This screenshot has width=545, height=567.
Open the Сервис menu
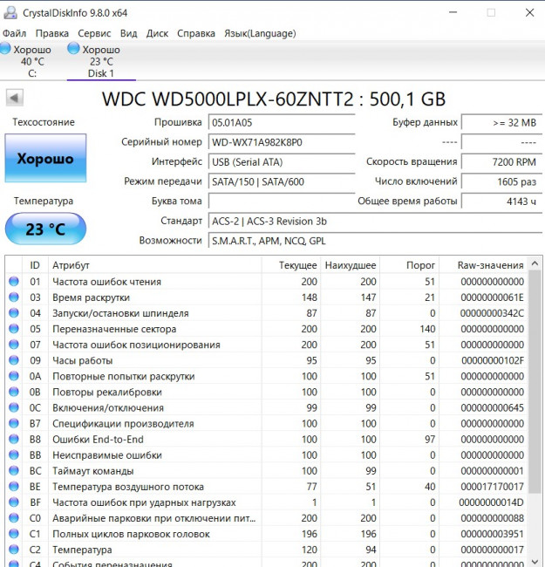tap(94, 34)
